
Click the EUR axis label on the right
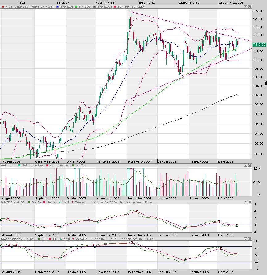click(265, 83)
